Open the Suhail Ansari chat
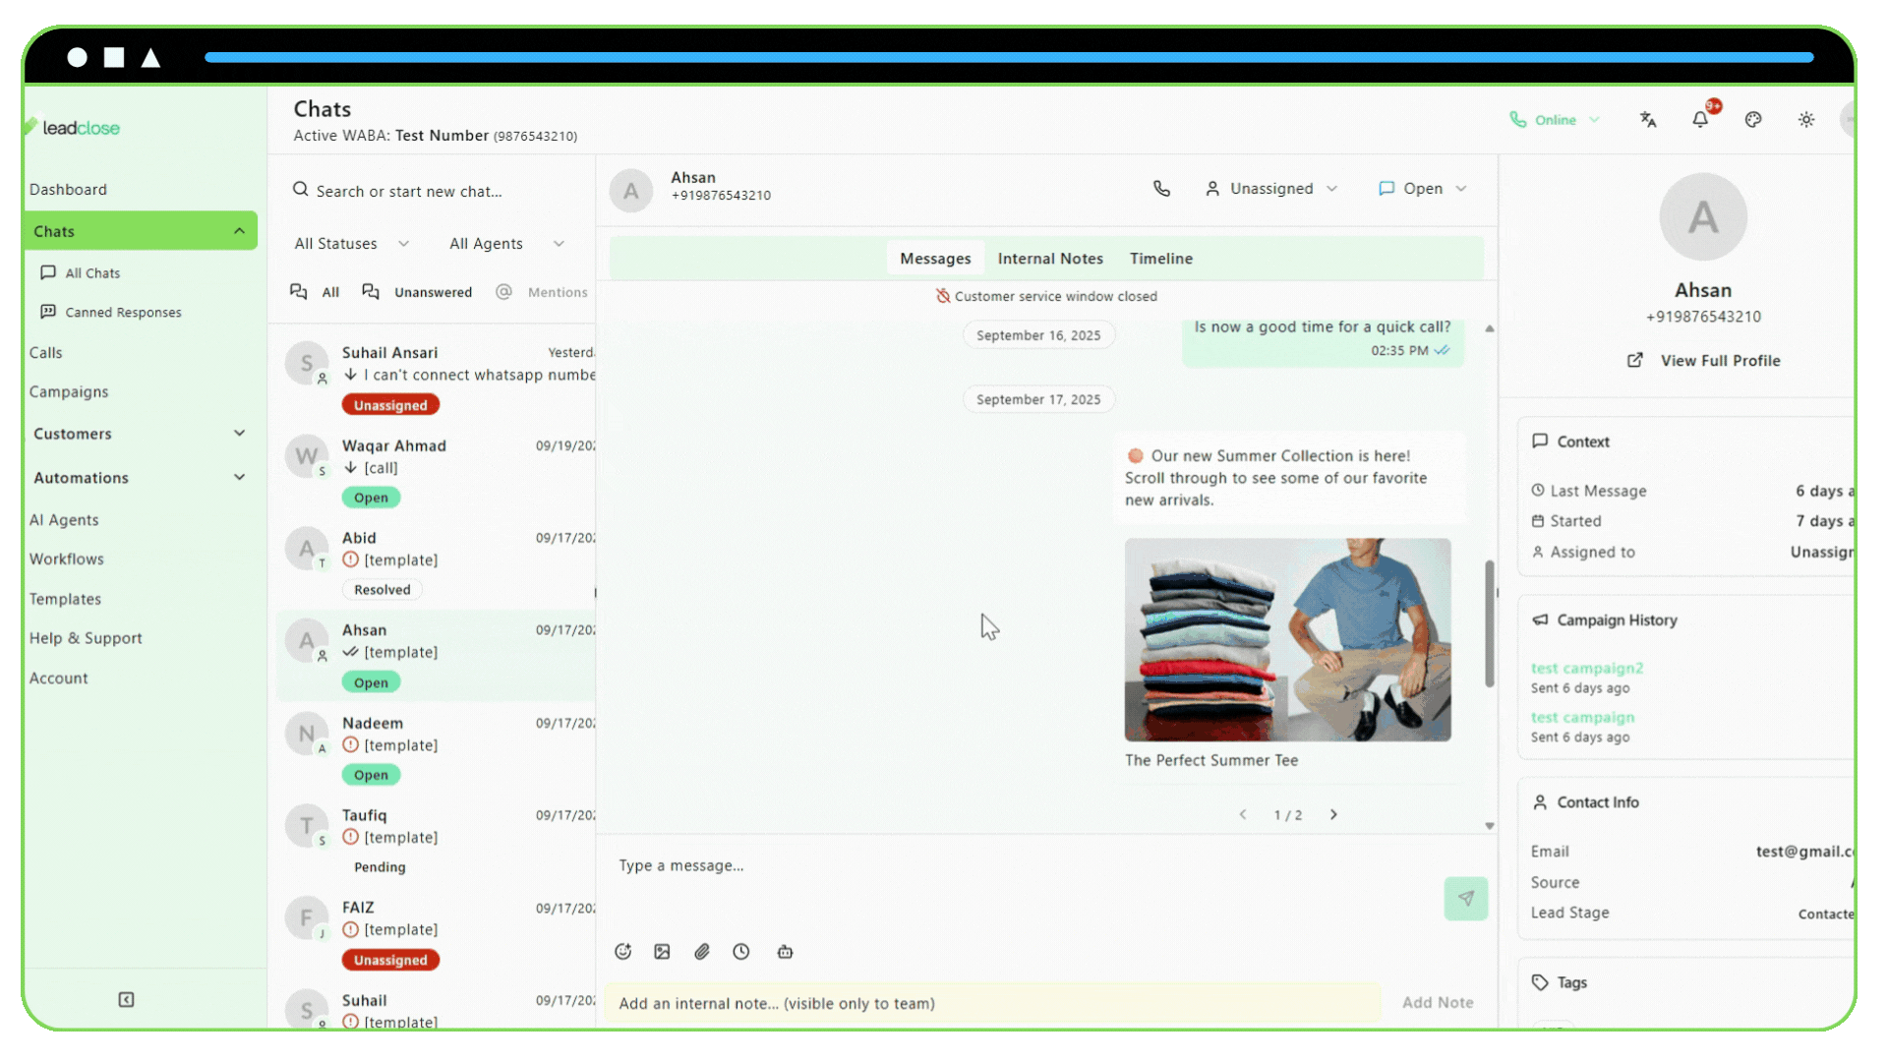 tap(438, 379)
